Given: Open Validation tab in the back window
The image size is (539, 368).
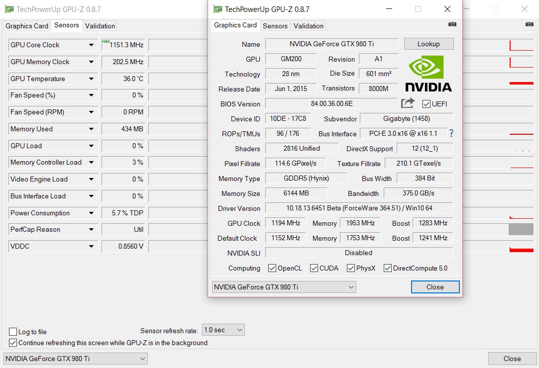Looking at the screenshot, I should click(100, 26).
